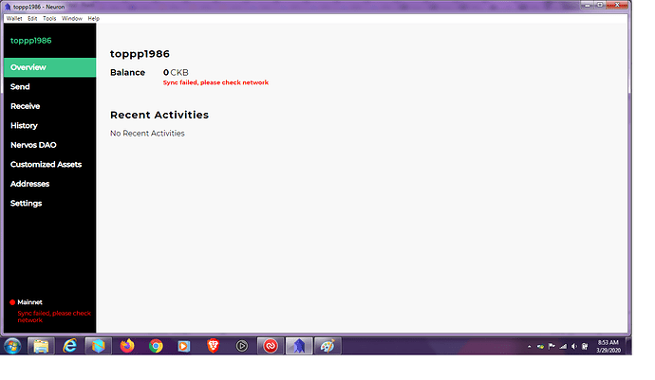Click the Mainnet network label

(29, 302)
